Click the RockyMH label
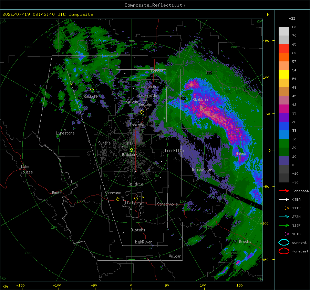 pos(91,97)
